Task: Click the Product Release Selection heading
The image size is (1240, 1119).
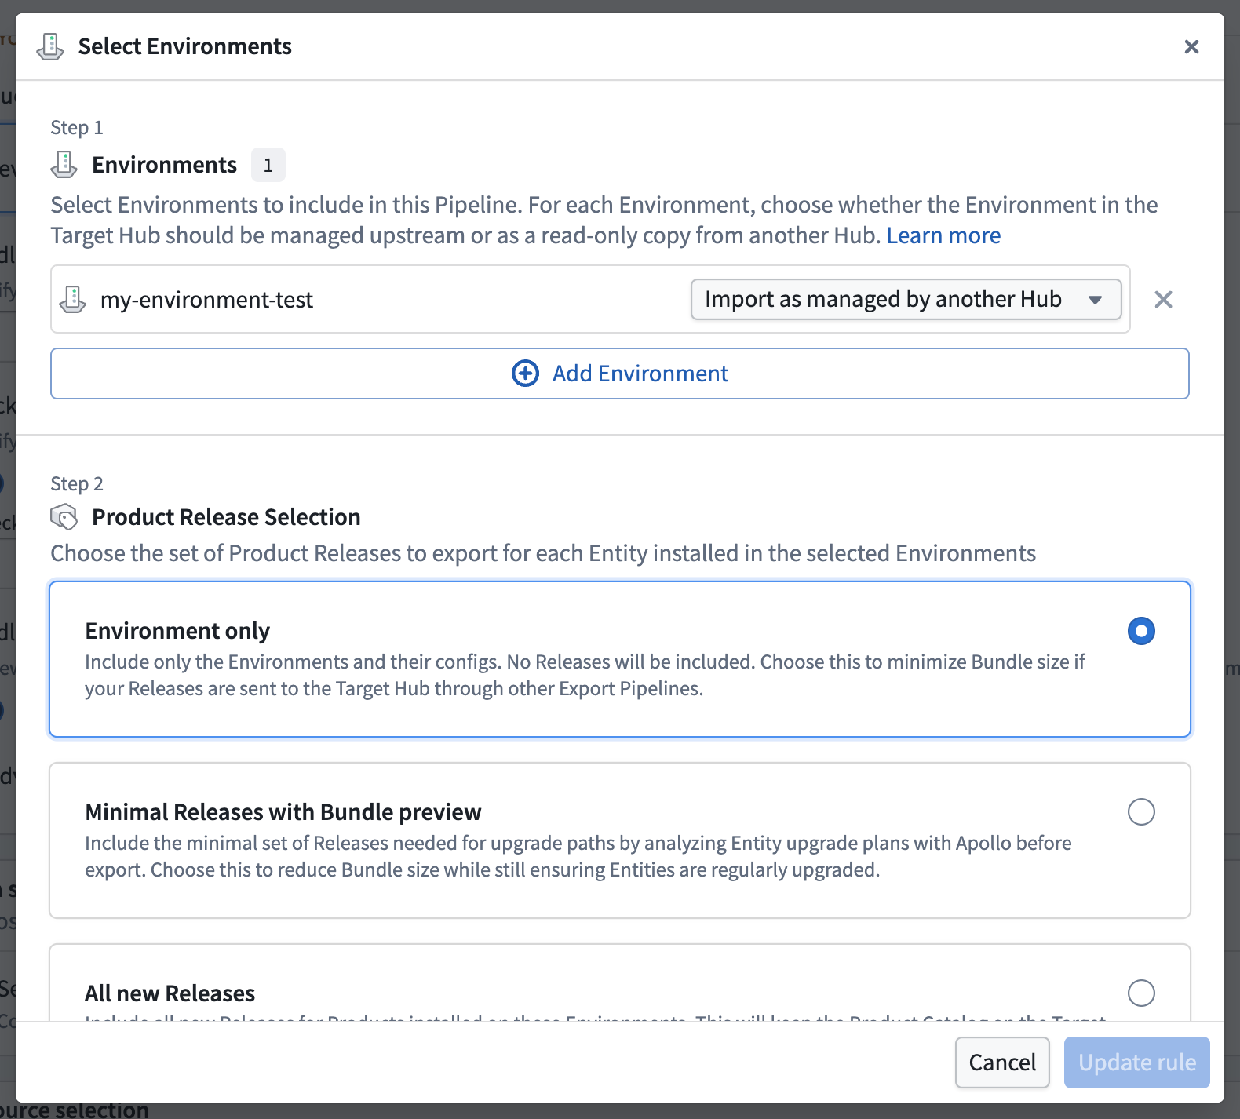Action: [226, 517]
